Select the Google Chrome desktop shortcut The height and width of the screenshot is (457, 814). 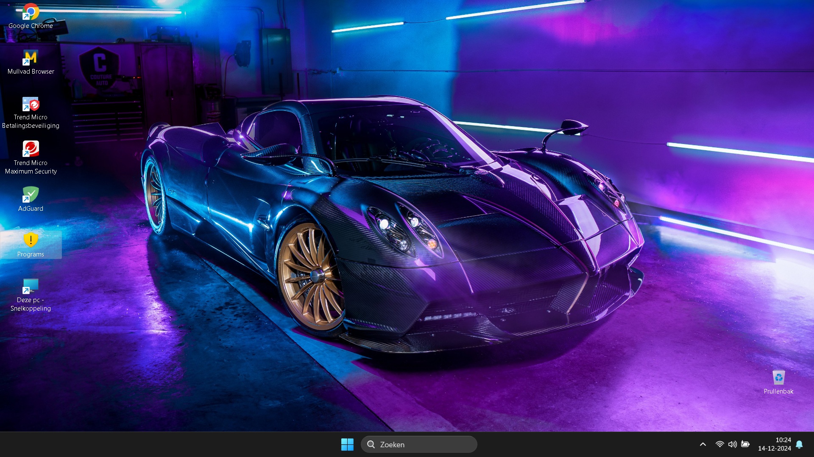point(31,12)
